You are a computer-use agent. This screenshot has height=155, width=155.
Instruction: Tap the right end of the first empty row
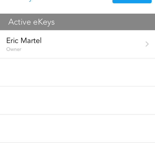145,72
